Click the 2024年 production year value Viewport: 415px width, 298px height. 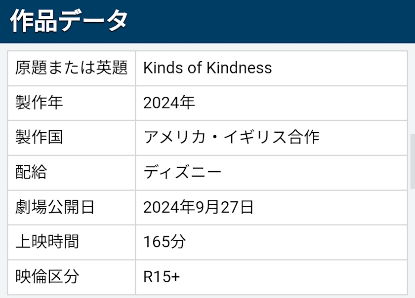[169, 103]
